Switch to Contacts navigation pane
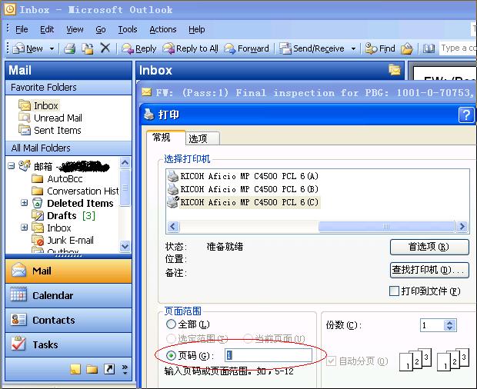The image size is (477, 389). click(x=68, y=320)
